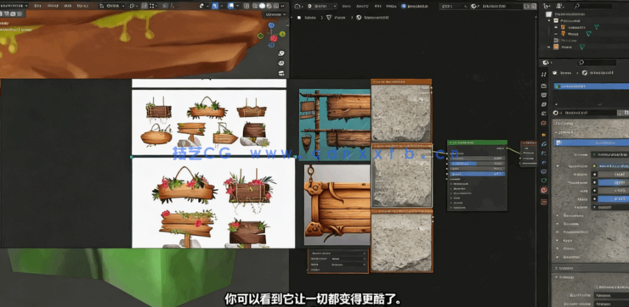Open the Output properties tab

[543, 95]
